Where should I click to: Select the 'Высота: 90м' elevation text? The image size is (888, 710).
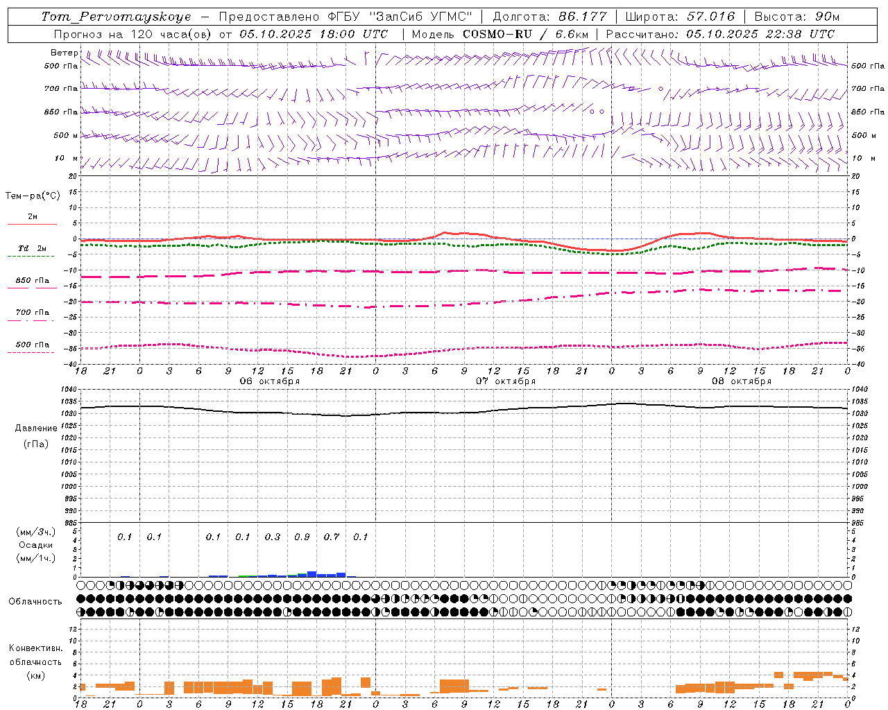coord(796,17)
